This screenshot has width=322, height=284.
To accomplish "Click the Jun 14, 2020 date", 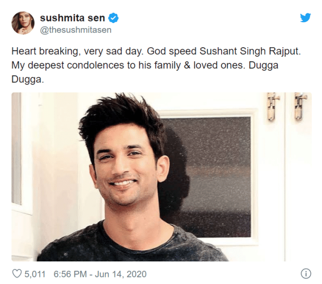I will point(122,274).
